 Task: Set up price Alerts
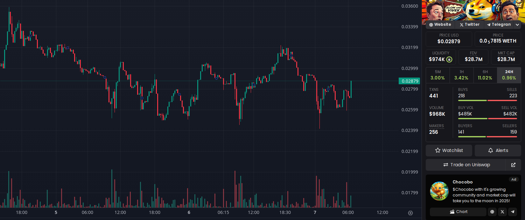[x=498, y=150]
